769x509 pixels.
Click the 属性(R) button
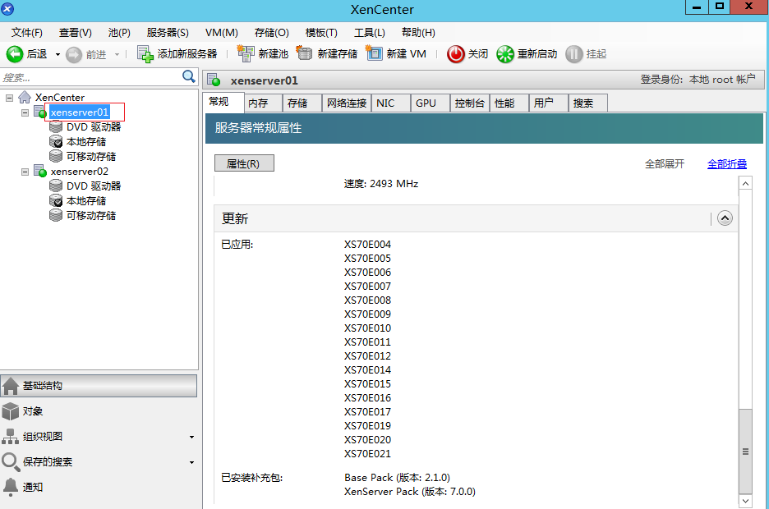pos(244,163)
